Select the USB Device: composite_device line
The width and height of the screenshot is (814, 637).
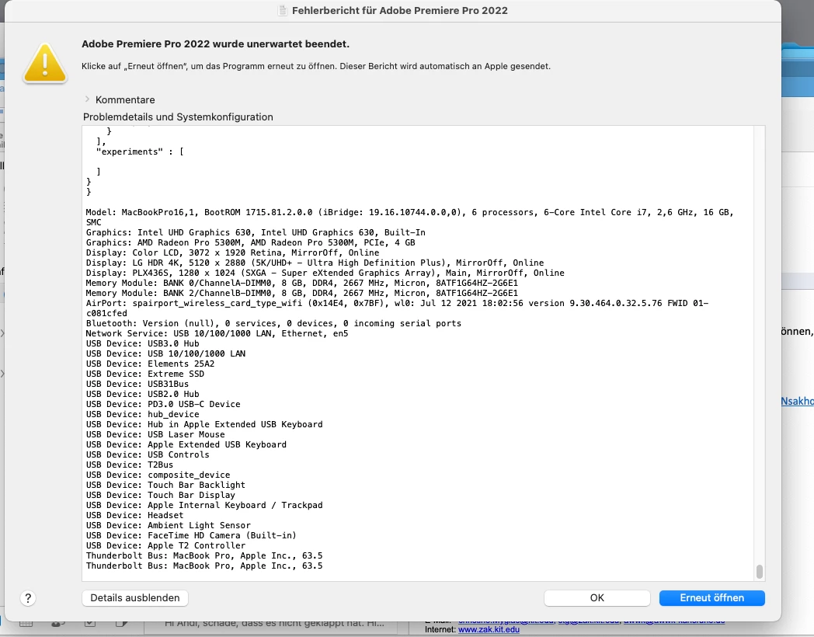(158, 475)
